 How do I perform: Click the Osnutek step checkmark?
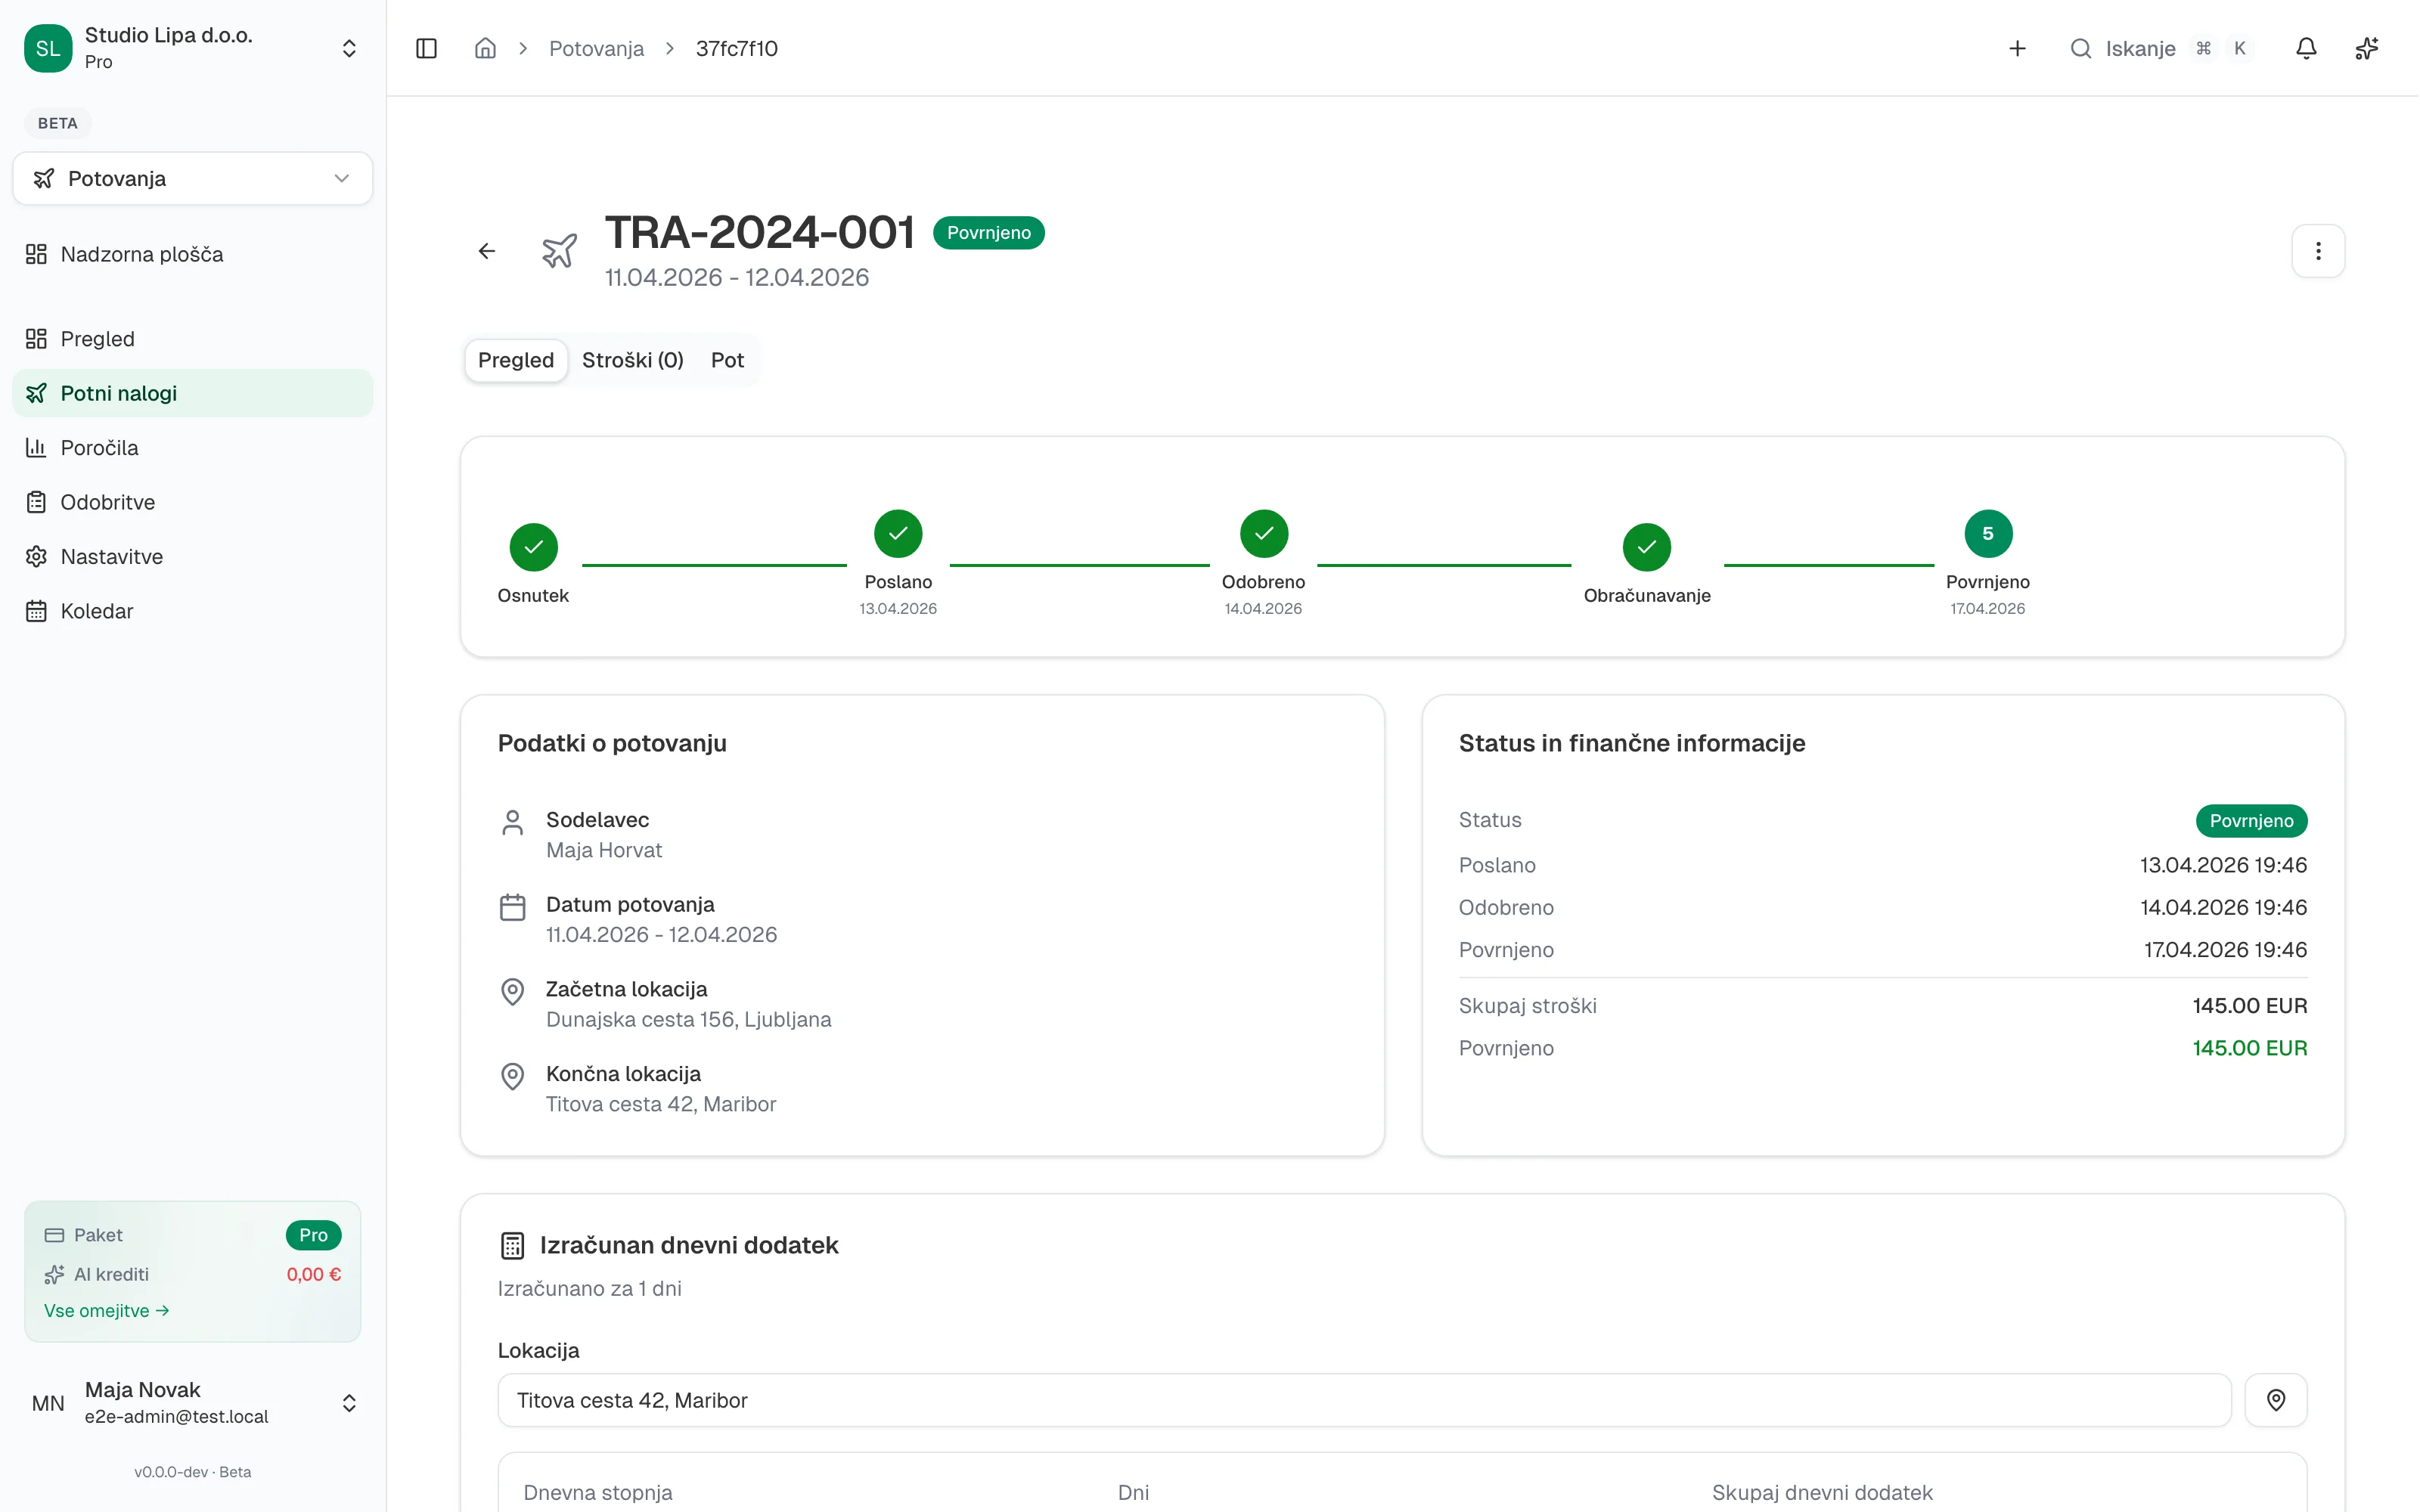[x=534, y=547]
